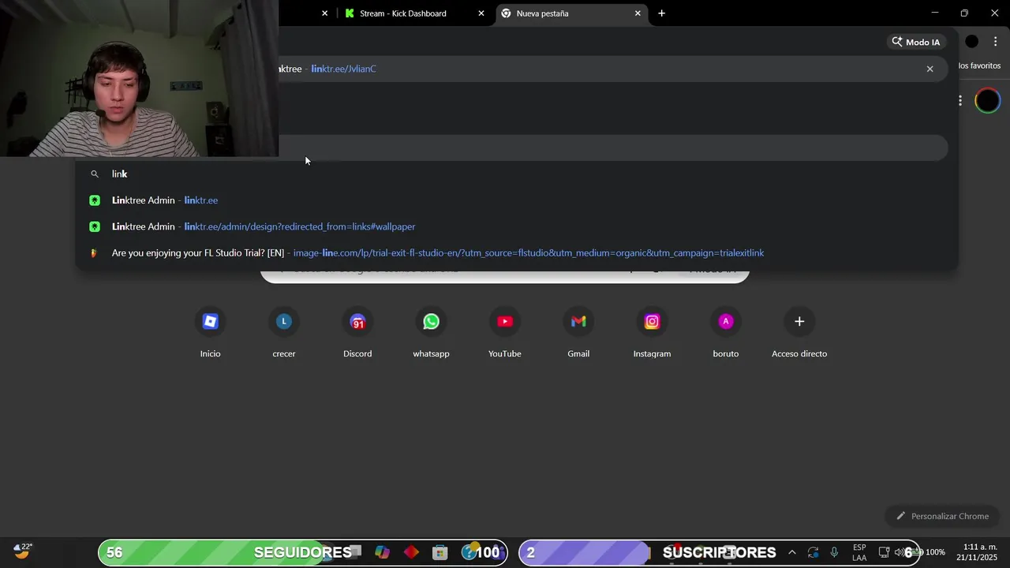Screen dimensions: 1010x568
Task: Open the crecer shortcut tile
Action: (284, 332)
